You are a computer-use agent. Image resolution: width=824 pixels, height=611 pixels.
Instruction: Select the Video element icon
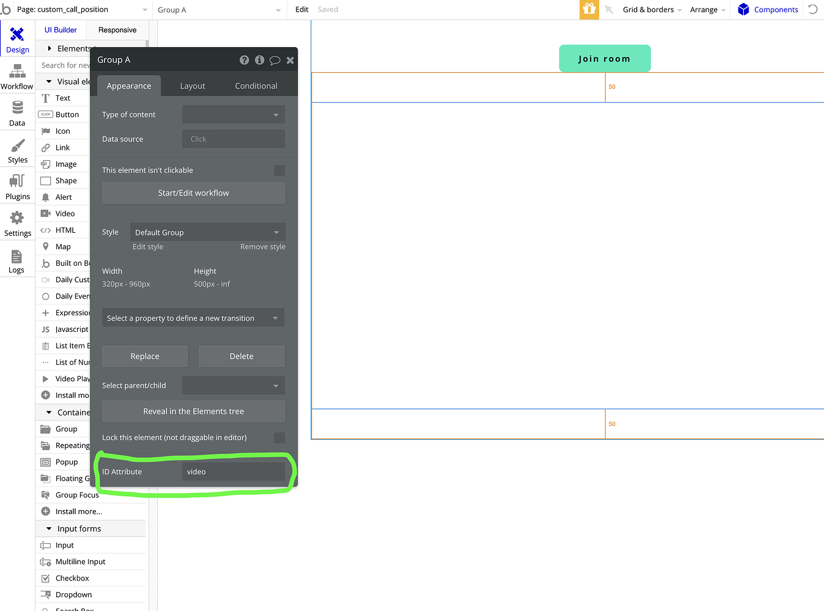click(45, 213)
